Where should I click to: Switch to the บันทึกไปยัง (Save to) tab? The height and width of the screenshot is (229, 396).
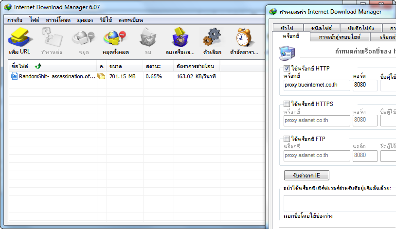click(361, 28)
